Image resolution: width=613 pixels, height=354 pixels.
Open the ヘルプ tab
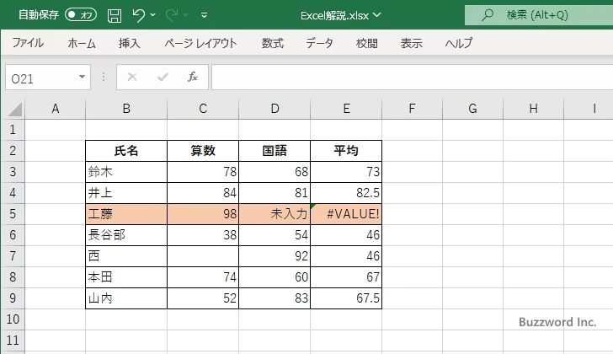pos(459,43)
